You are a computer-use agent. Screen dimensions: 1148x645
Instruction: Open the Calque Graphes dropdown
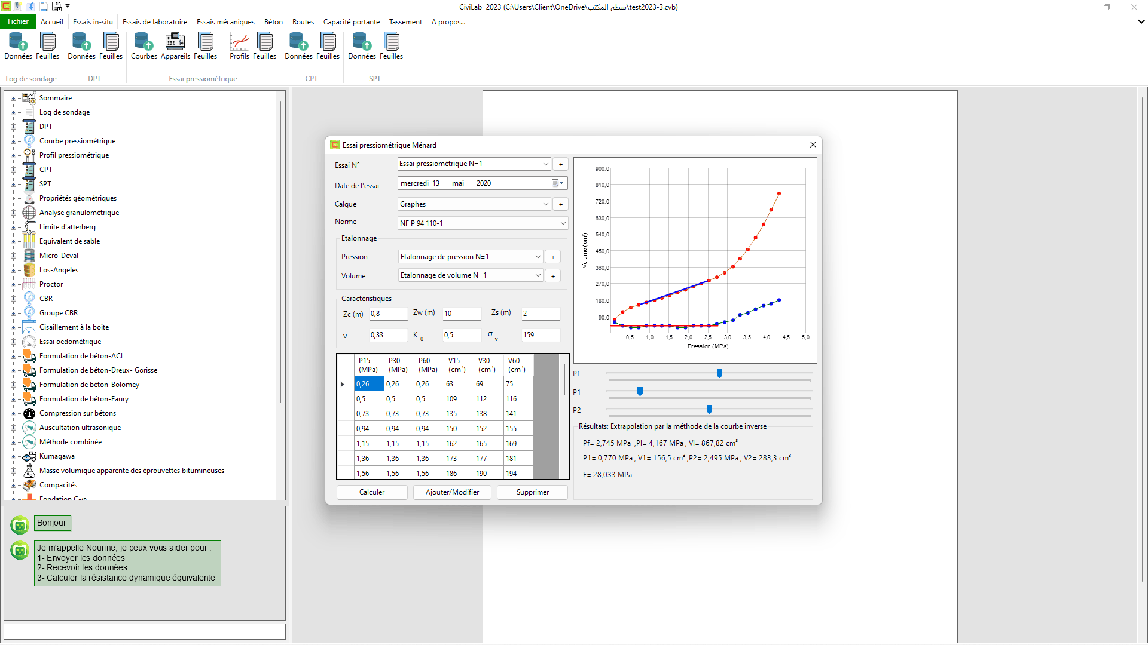pos(546,204)
